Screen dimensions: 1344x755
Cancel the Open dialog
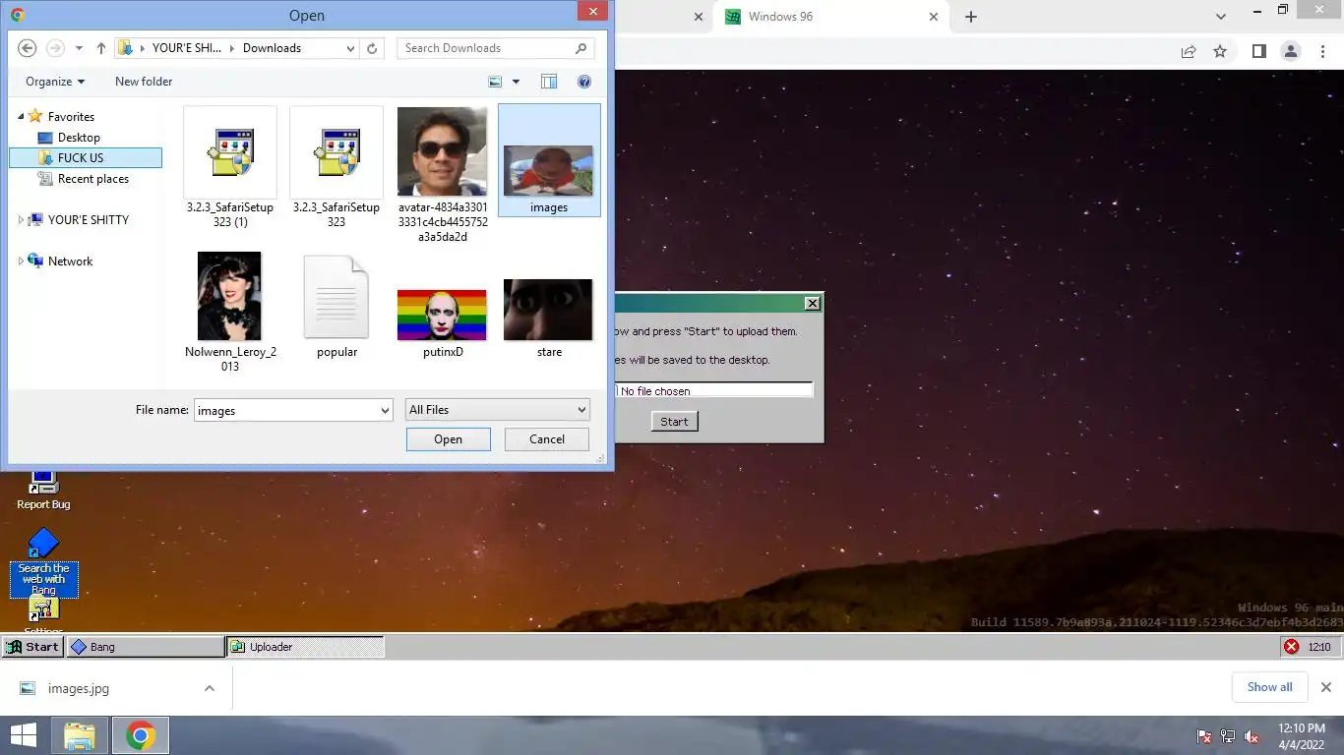[547, 439]
